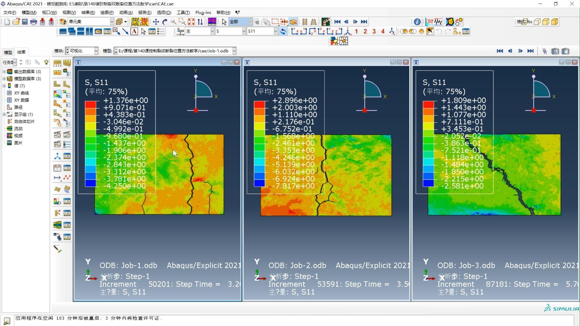Screen dimensions: 580x326
Task: Click the Create XY Data icon
Action: click(x=57, y=168)
